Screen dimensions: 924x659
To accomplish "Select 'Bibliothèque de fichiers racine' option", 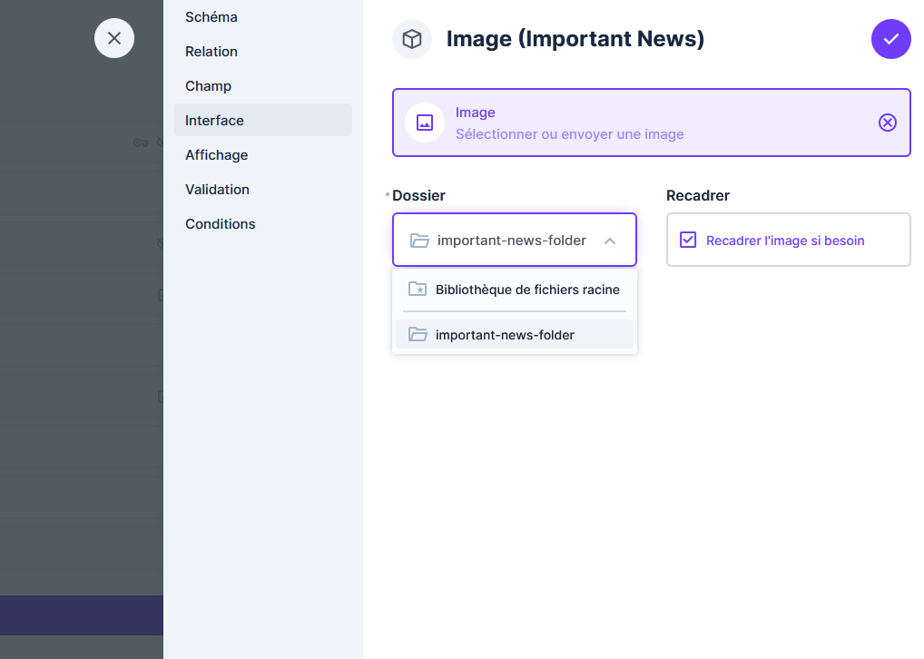I will [527, 290].
